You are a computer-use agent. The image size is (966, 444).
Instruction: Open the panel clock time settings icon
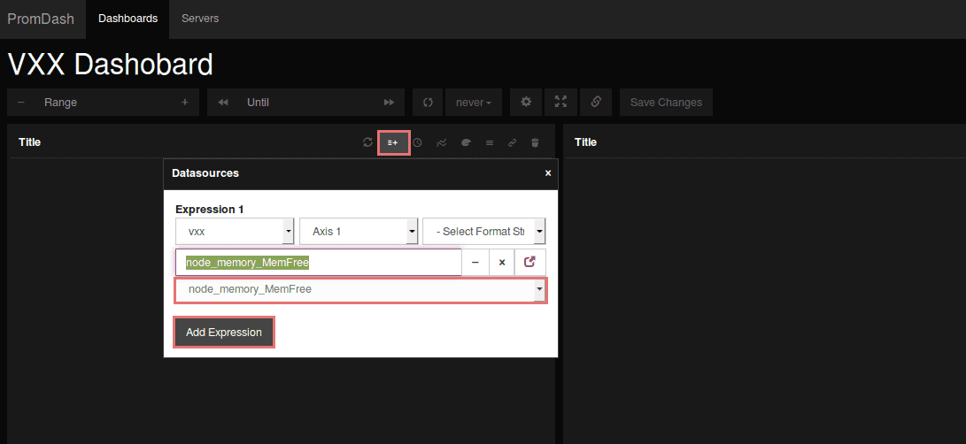(x=417, y=142)
